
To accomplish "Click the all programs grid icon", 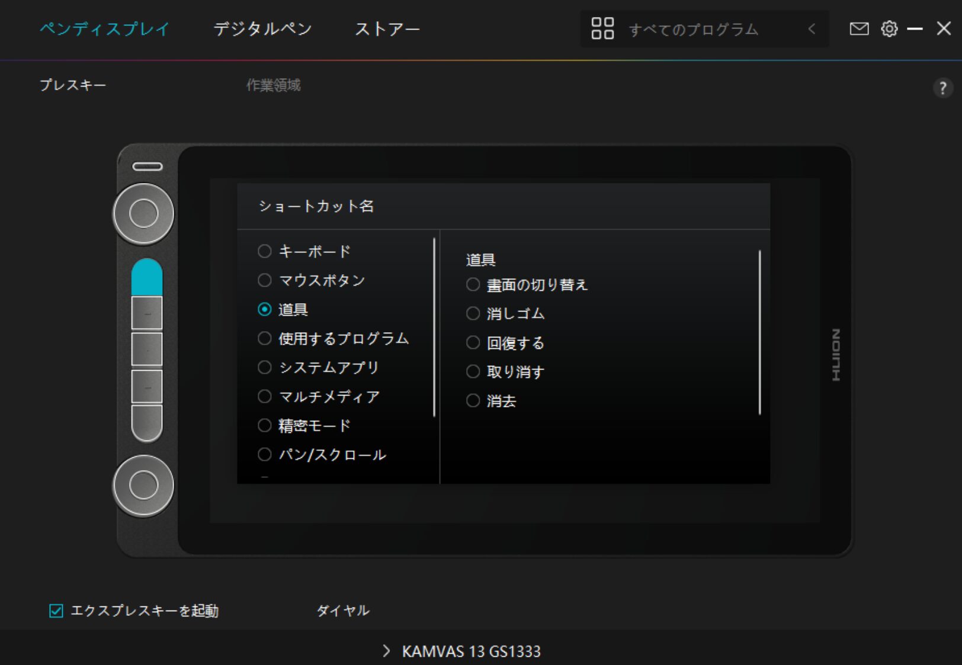I will (x=602, y=28).
